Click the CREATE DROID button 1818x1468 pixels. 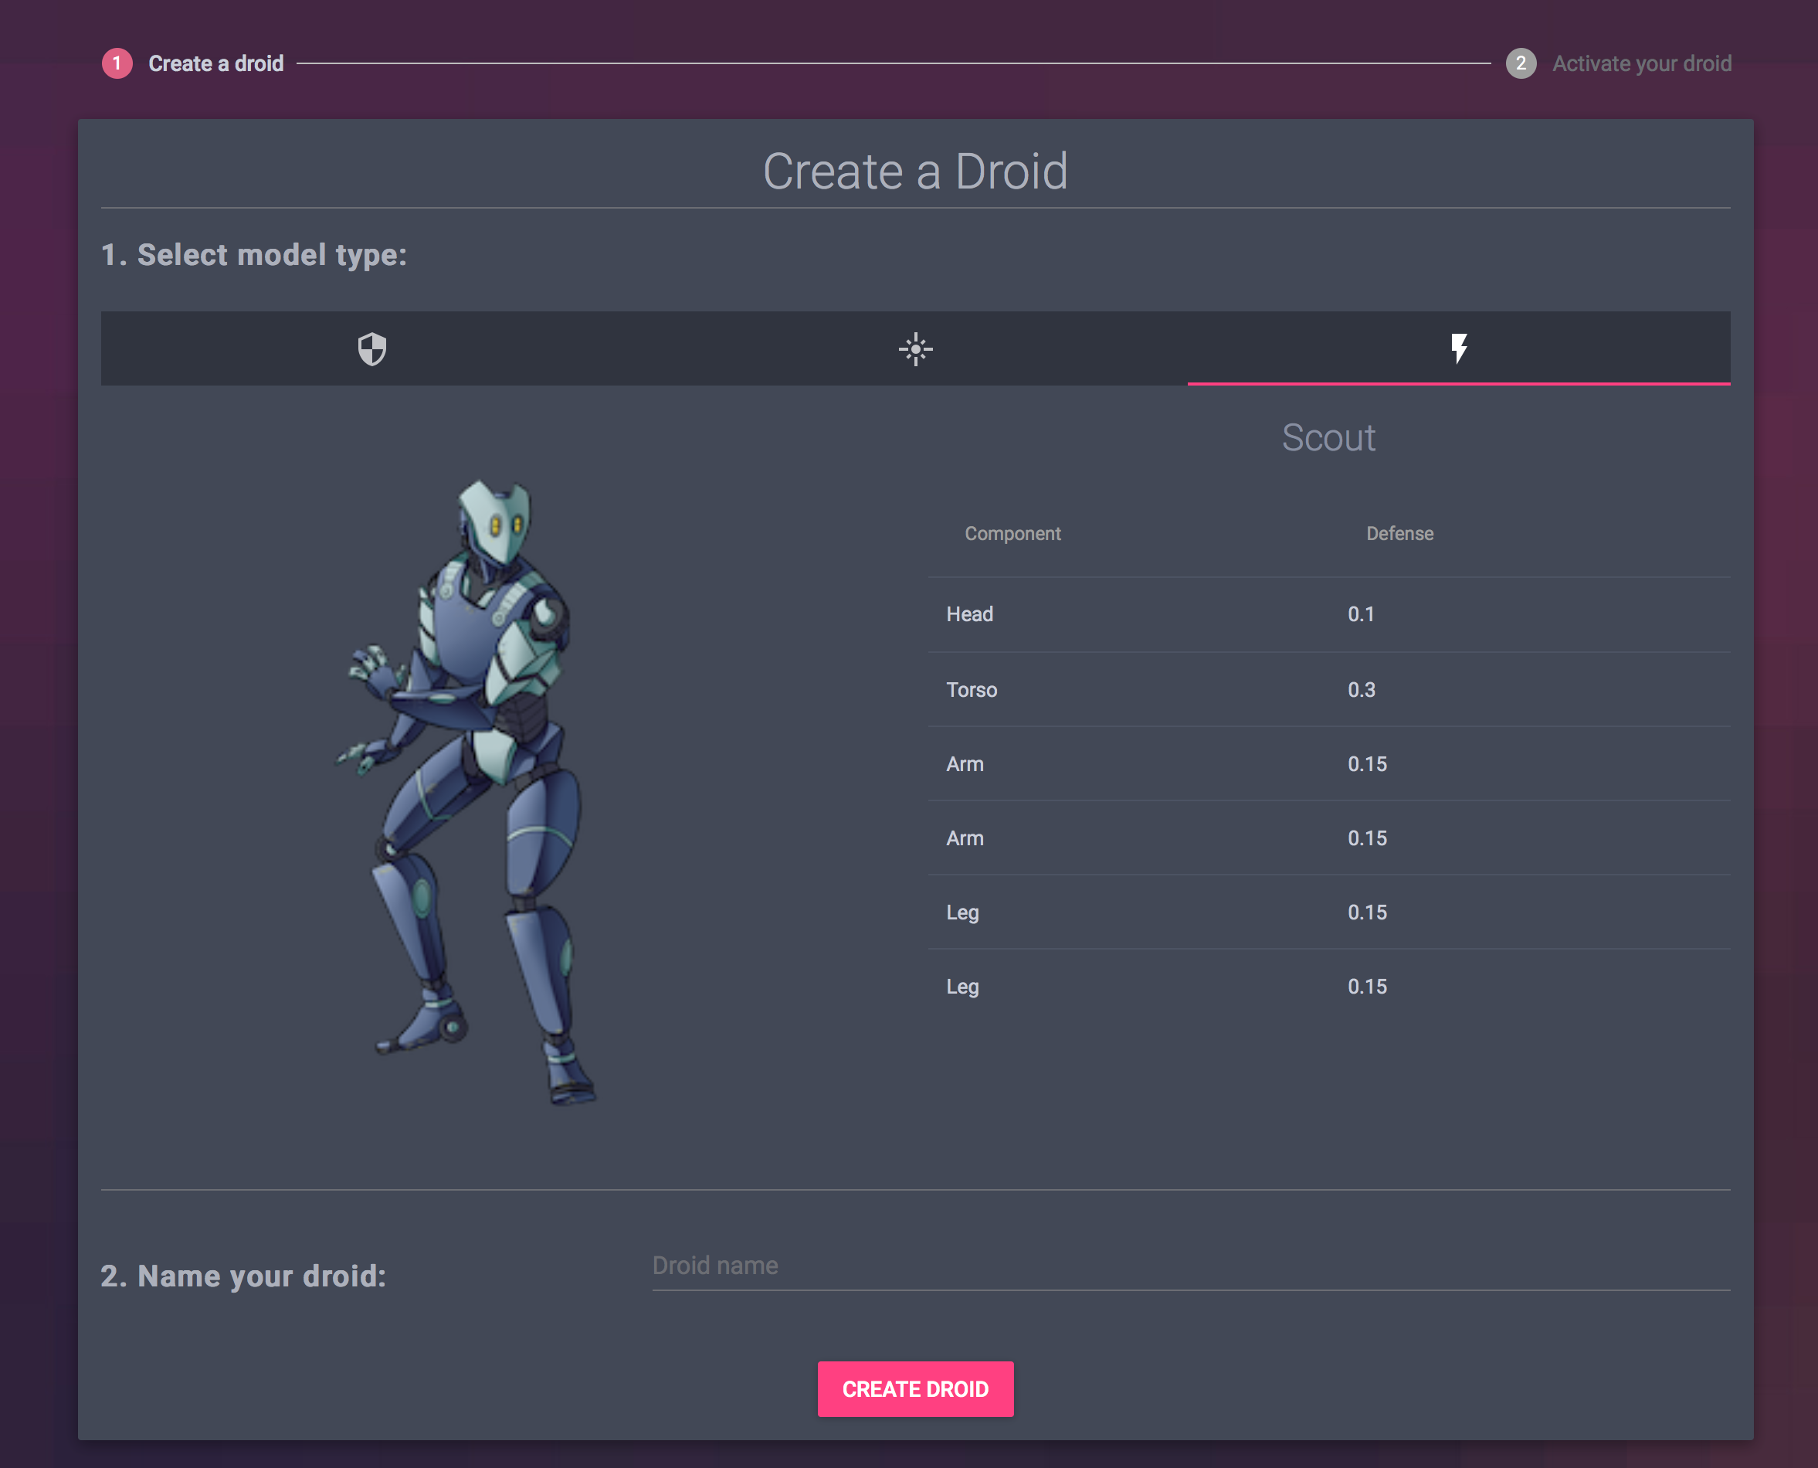click(x=915, y=1388)
